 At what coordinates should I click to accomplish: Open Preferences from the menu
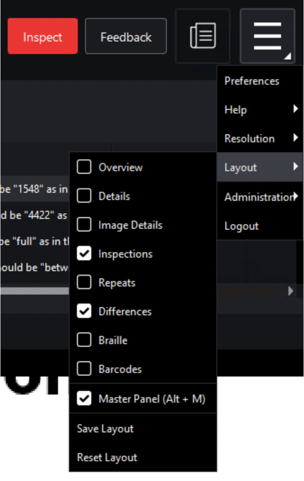(x=252, y=81)
